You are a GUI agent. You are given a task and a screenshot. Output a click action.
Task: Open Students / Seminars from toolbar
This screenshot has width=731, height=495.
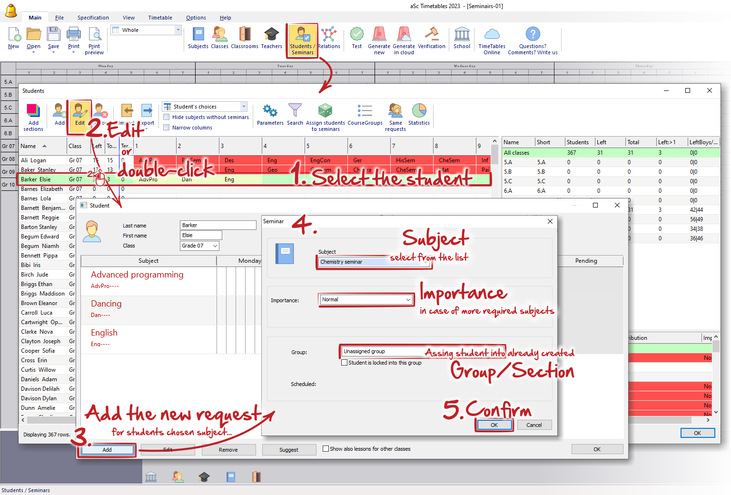[x=302, y=40]
